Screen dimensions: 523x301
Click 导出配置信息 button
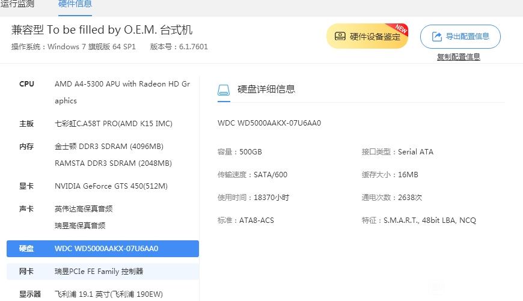(x=460, y=36)
